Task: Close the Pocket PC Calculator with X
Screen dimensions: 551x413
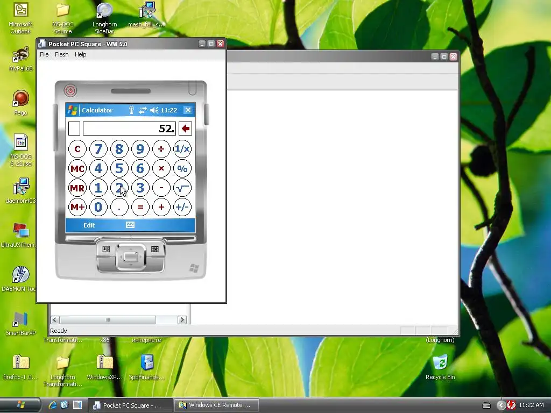Action: (188, 110)
